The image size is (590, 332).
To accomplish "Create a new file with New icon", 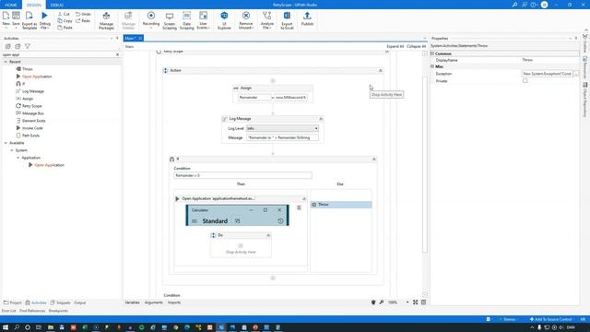I will (6, 19).
